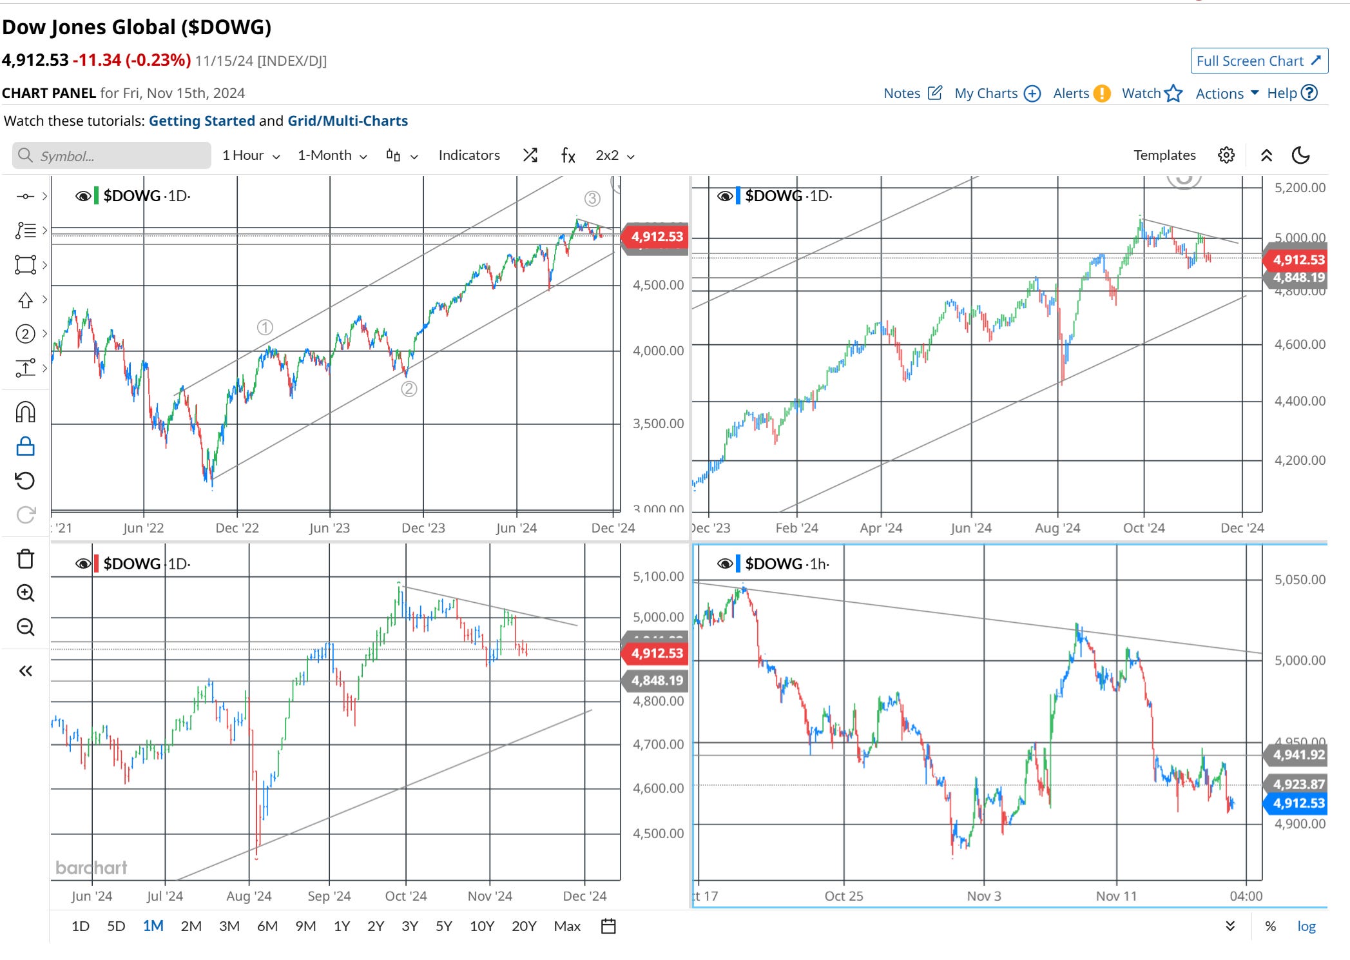Click the compare shuffle arrows icon
This screenshot has width=1350, height=960.
click(x=530, y=155)
